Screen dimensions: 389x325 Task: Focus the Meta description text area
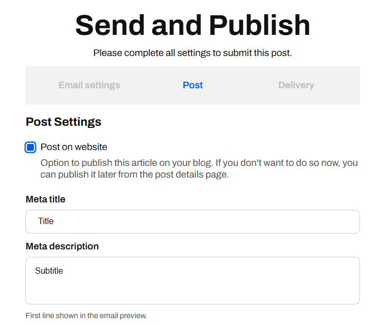point(192,281)
